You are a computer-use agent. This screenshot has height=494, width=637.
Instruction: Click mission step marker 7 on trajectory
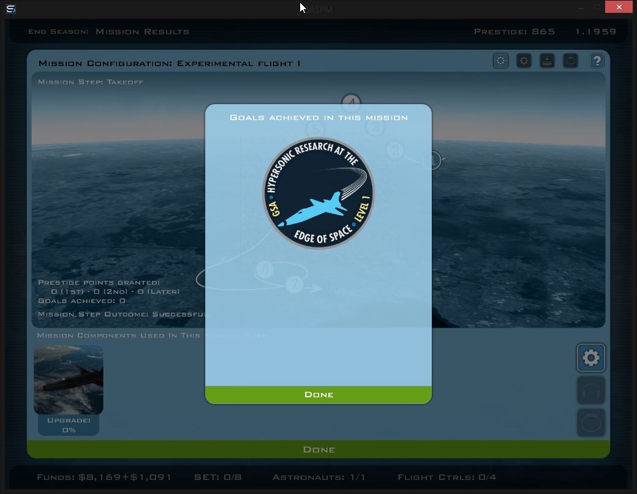(x=295, y=284)
